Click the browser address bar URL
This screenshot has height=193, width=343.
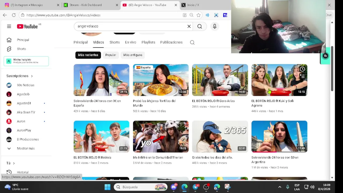pyautogui.click(x=64, y=15)
